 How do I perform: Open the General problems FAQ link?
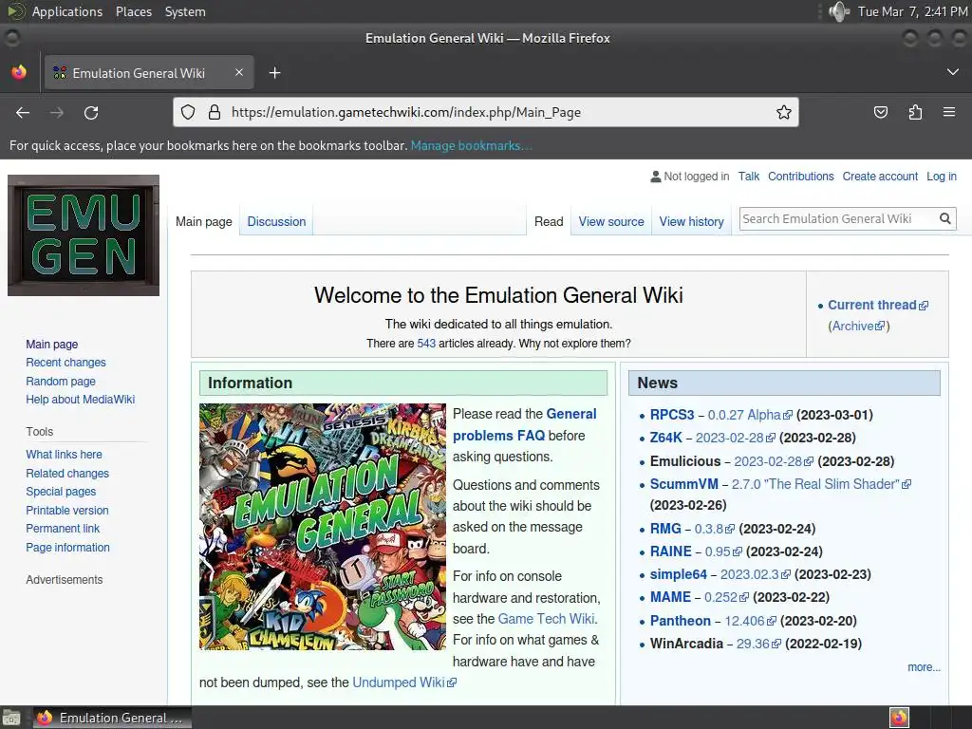click(524, 424)
